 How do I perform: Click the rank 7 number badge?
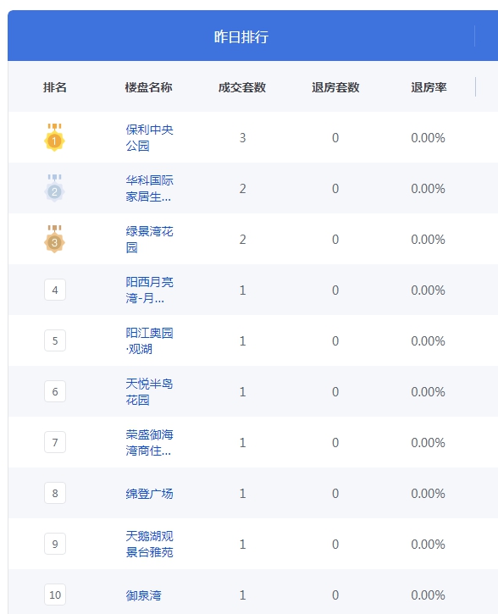pyautogui.click(x=55, y=442)
